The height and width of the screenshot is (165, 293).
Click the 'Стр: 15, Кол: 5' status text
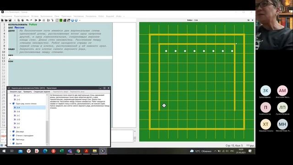click(x=234, y=145)
